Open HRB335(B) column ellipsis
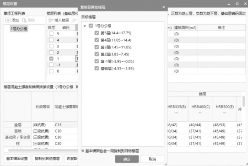The width and height of the screenshot is (248, 166). (176, 112)
